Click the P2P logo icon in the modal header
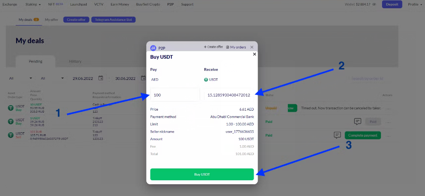Image resolution: width=425 pixels, height=196 pixels. 153,48
